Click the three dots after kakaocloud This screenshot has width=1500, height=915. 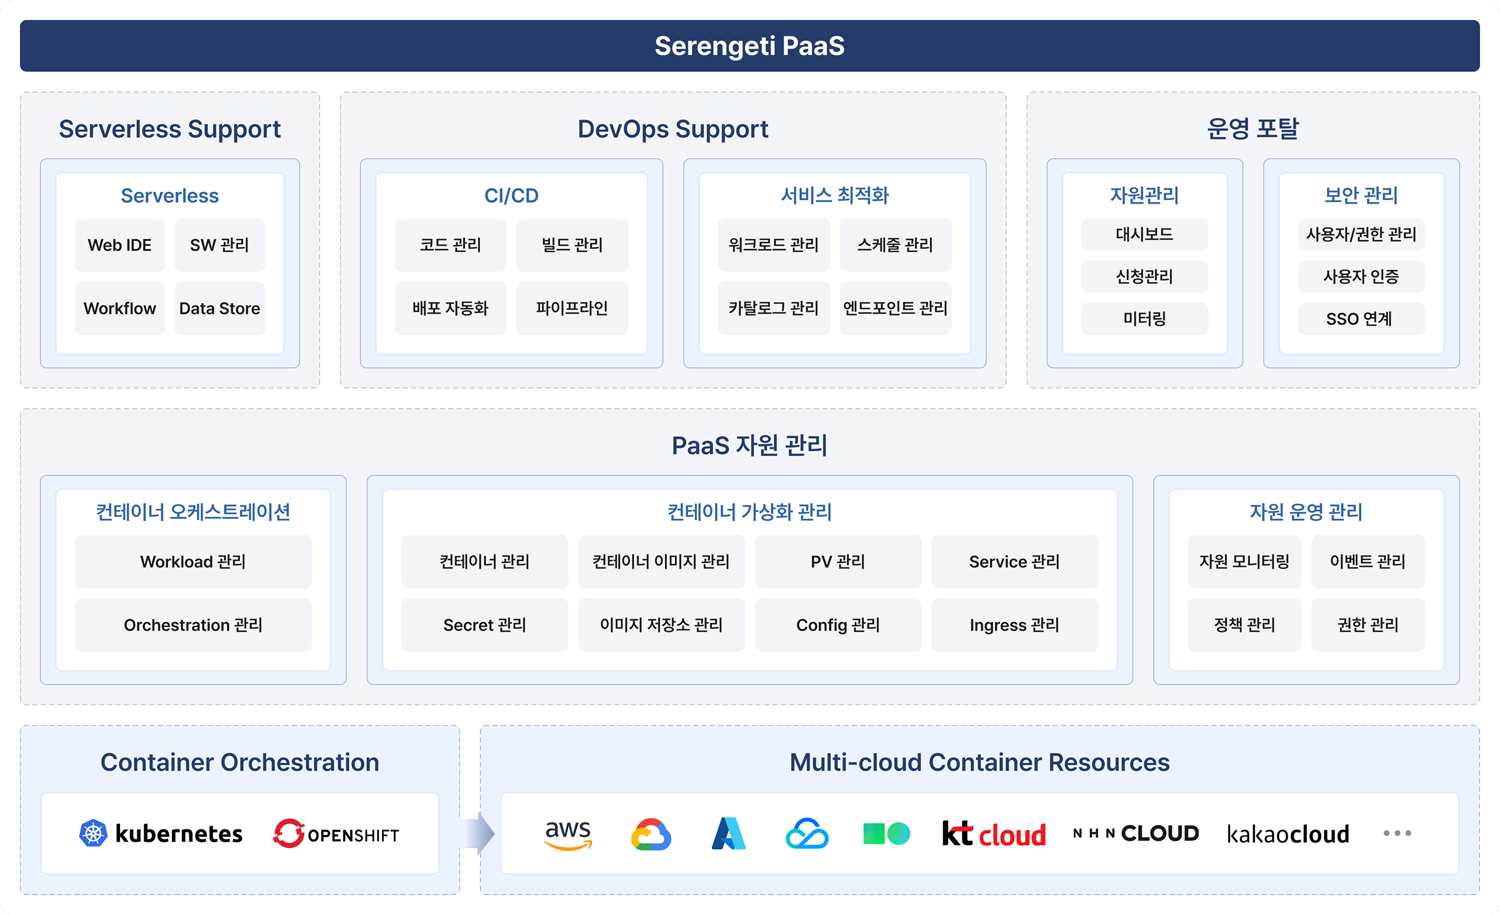pyautogui.click(x=1397, y=833)
